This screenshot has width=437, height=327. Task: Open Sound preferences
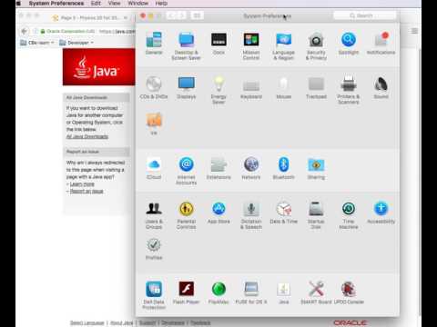381,87
